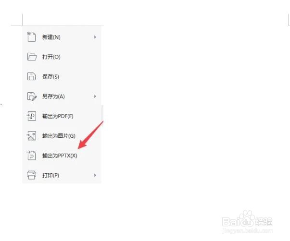Click the New document icon
Image resolution: width=290 pixels, height=241 pixels.
(31, 37)
